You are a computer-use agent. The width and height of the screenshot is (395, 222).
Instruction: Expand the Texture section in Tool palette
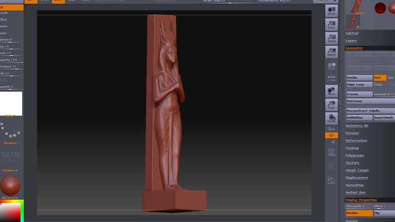click(352, 163)
